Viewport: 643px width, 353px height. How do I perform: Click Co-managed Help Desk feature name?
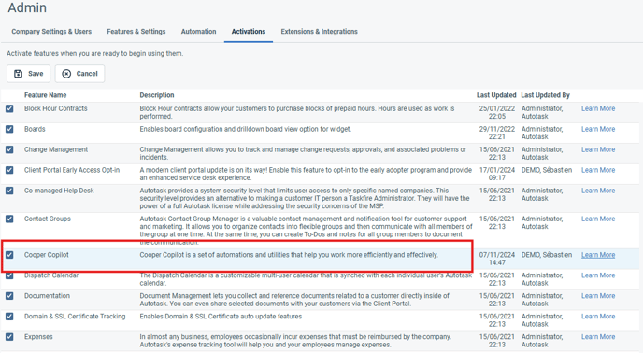59,191
